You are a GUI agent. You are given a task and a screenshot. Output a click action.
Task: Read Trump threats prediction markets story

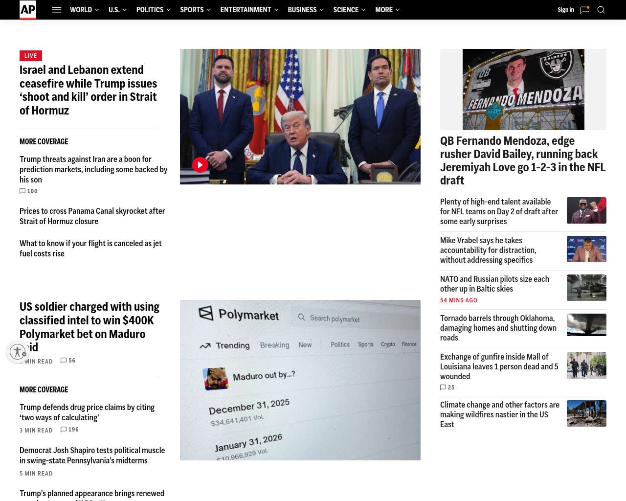93,169
